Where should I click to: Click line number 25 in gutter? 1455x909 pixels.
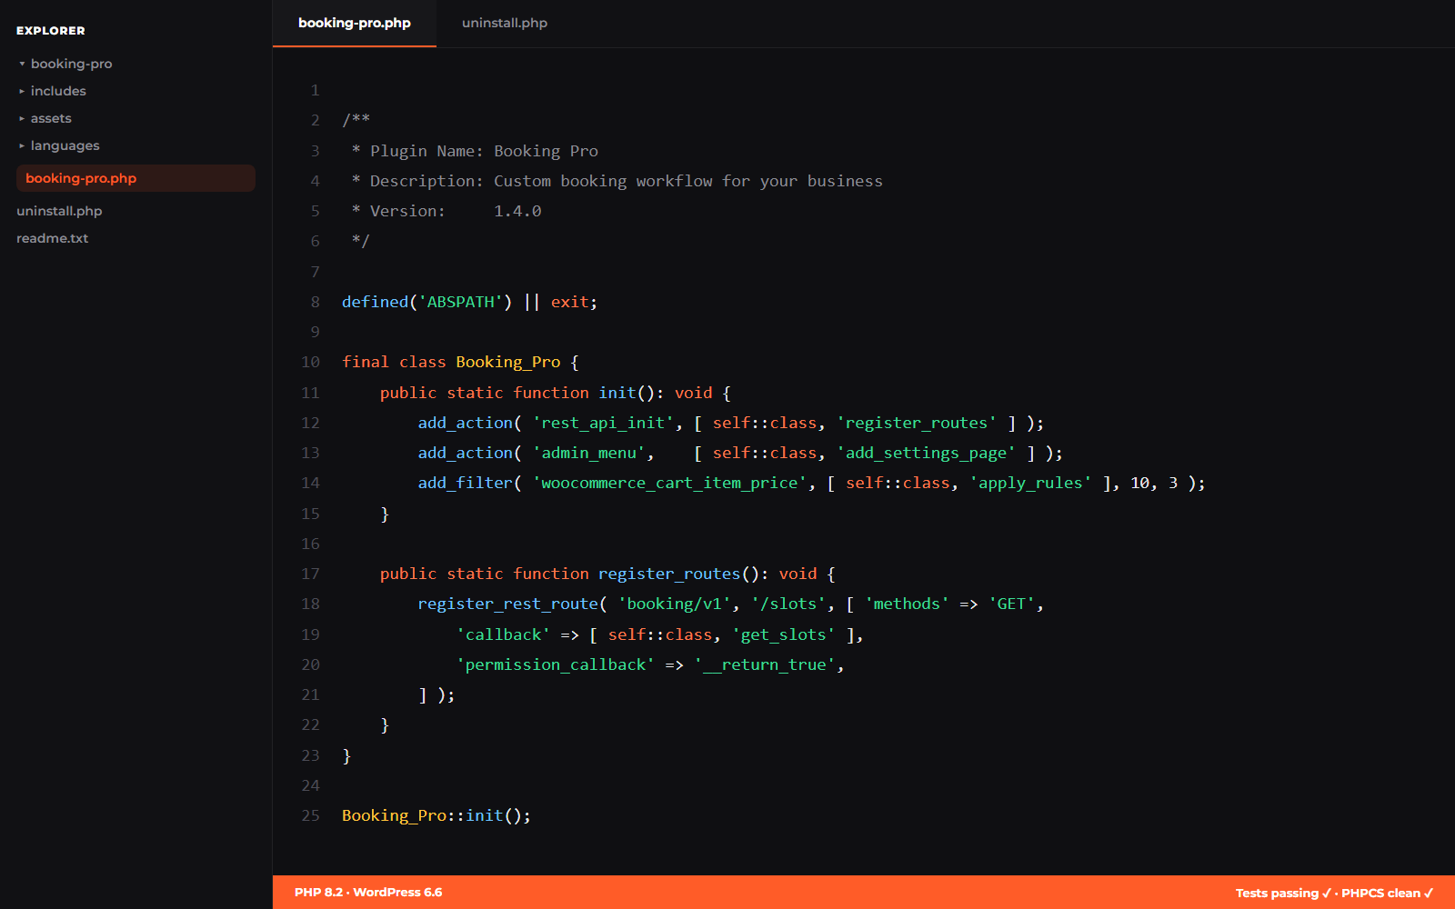pos(310,815)
